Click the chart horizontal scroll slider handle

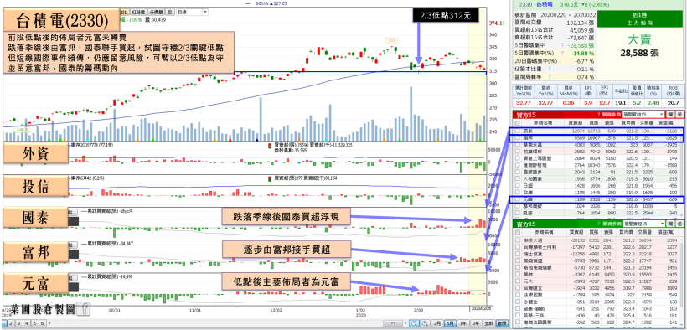(x=393, y=323)
